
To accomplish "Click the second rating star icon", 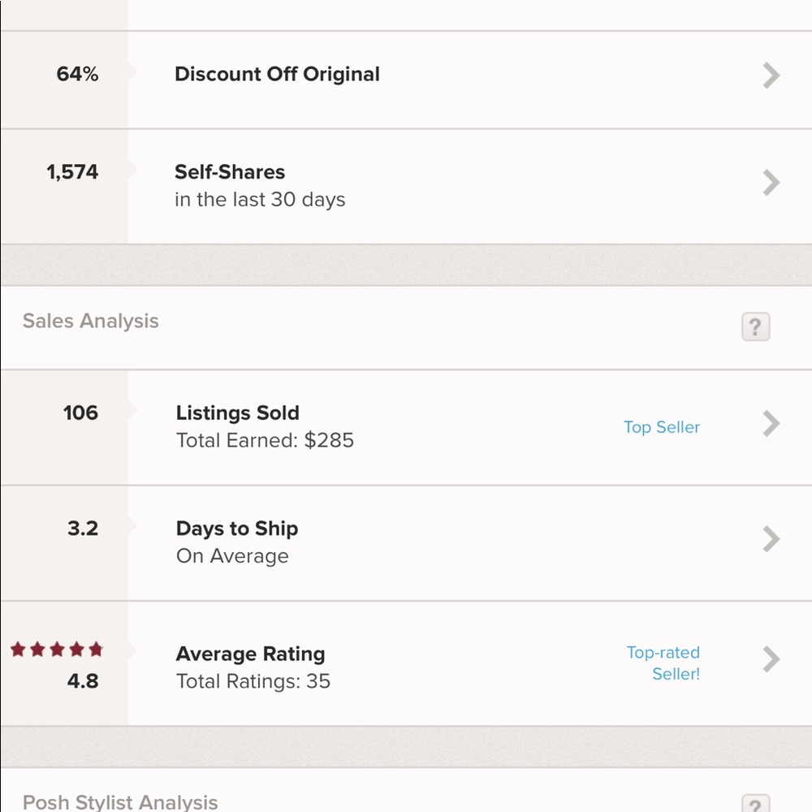I will point(37,649).
